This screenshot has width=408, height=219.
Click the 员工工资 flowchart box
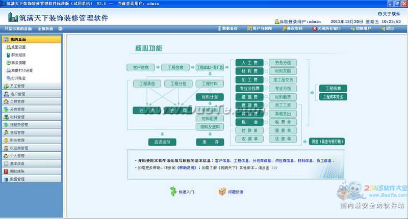coord(283,105)
